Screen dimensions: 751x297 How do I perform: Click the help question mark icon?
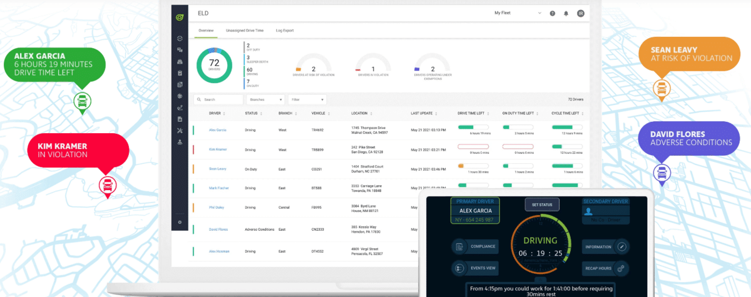pos(553,13)
